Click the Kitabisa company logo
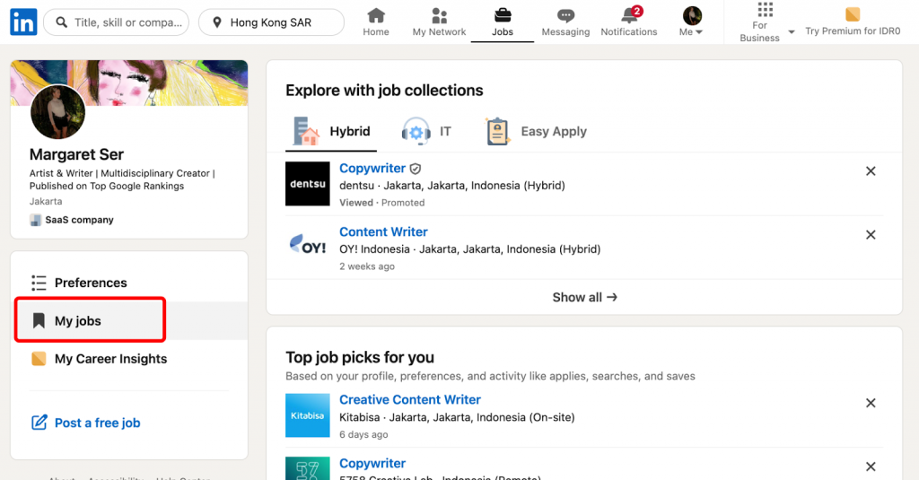Image resolution: width=919 pixels, height=480 pixels. [x=308, y=415]
